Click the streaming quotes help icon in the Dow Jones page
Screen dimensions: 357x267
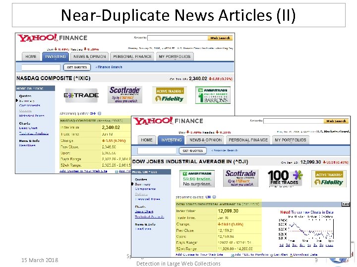tap(214, 197)
